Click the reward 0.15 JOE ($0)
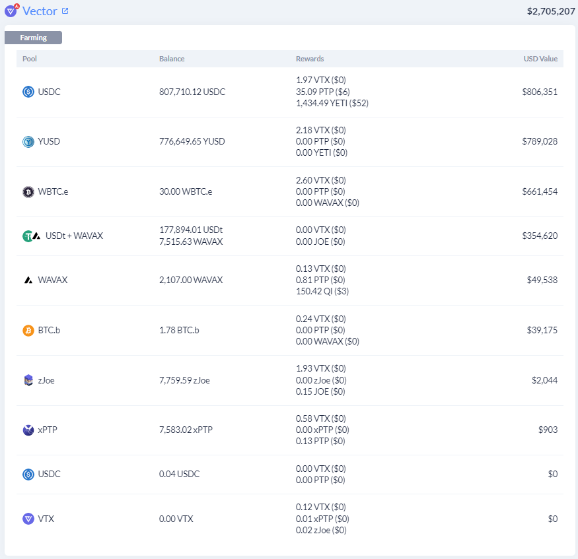The height and width of the screenshot is (559, 578). tap(320, 391)
